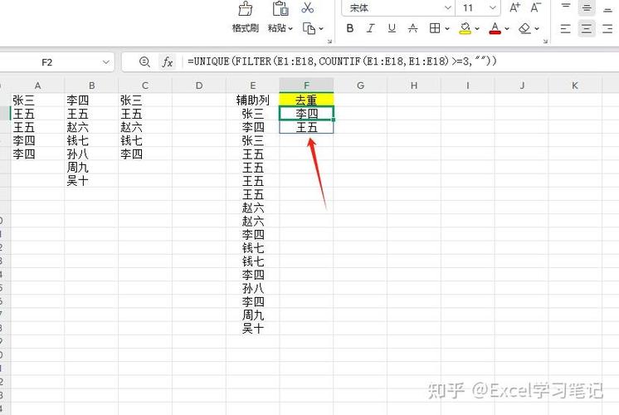
Task: Select column H header
Action: point(414,85)
